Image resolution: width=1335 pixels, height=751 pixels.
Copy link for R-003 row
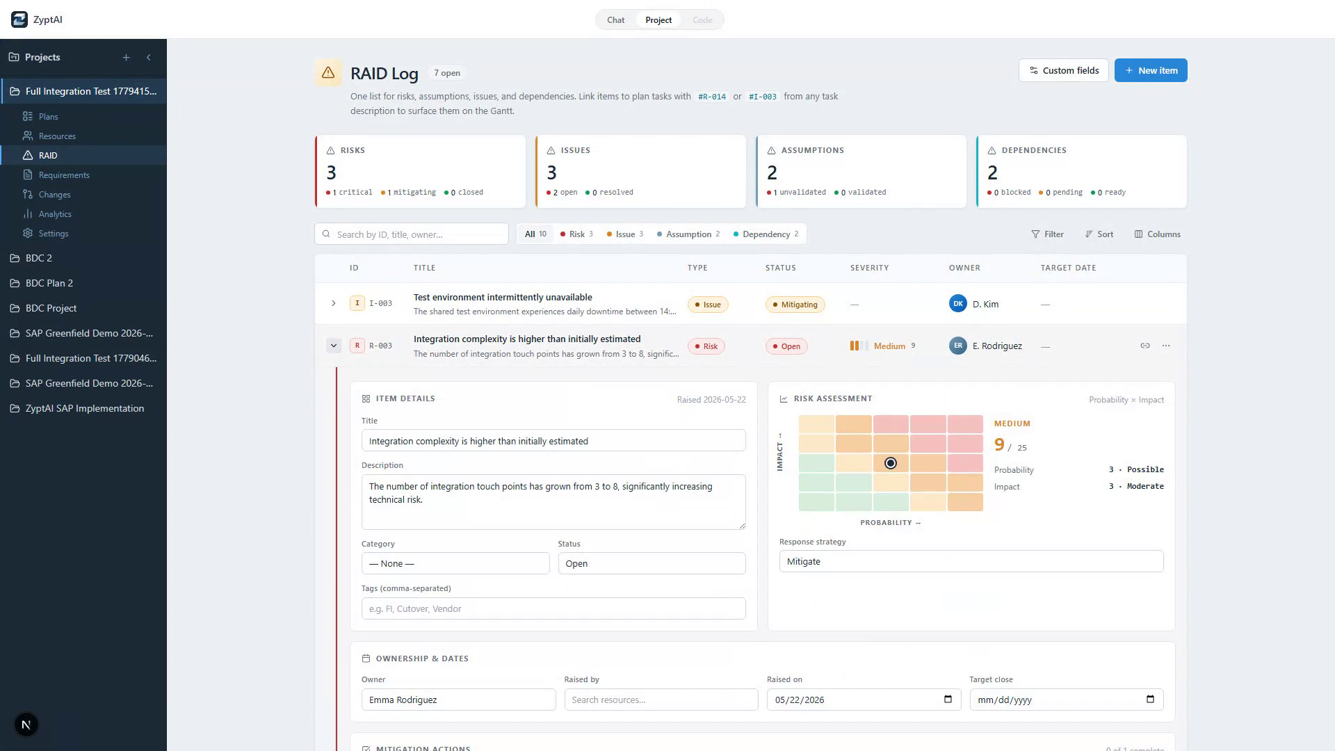[x=1144, y=346]
